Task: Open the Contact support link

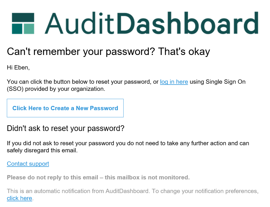Action: pos(28,164)
